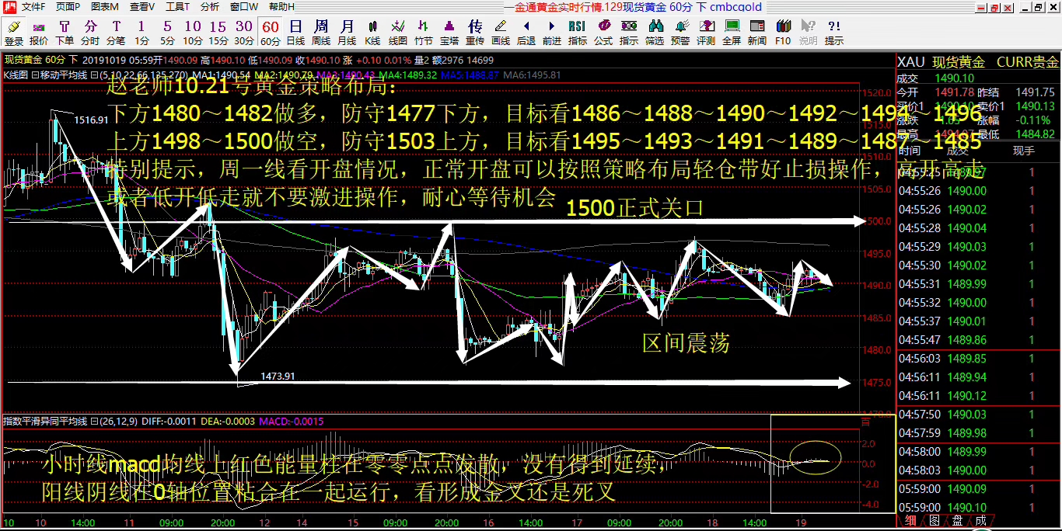Click the 预警 alert bell icon
Viewport: 1062px width, 531px height.
680,33
